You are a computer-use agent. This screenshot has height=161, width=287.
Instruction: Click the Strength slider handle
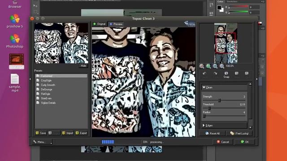pos(219,100)
